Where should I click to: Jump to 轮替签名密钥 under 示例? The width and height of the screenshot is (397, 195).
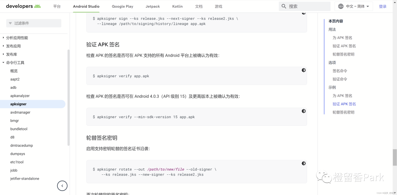coord(343,112)
